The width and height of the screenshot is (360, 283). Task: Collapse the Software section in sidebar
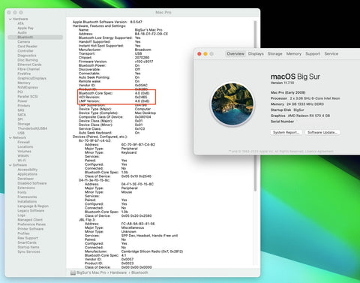tap(10, 165)
